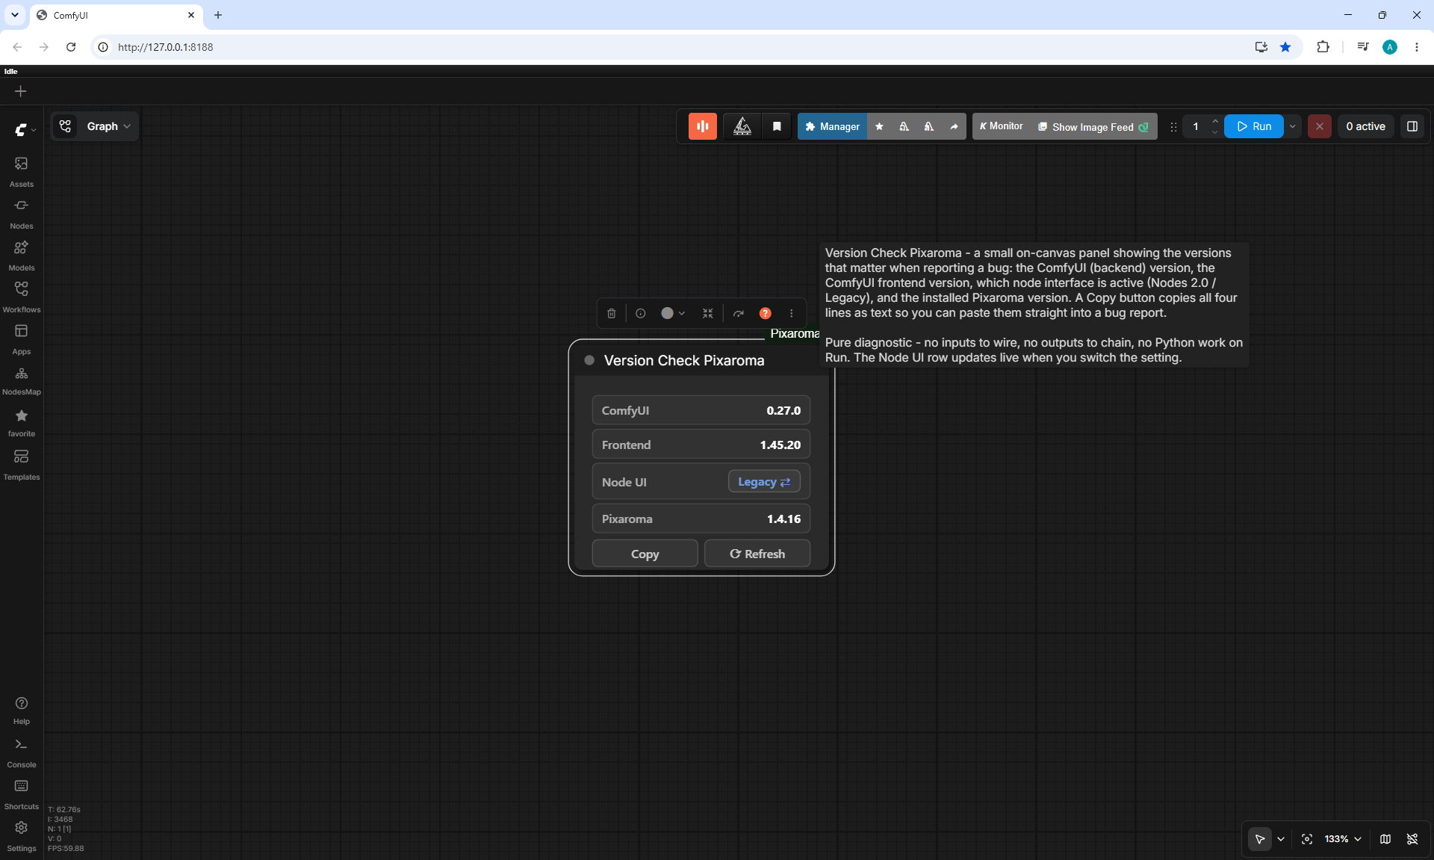Reload the browser page
1434x860 pixels.
pos(71,47)
